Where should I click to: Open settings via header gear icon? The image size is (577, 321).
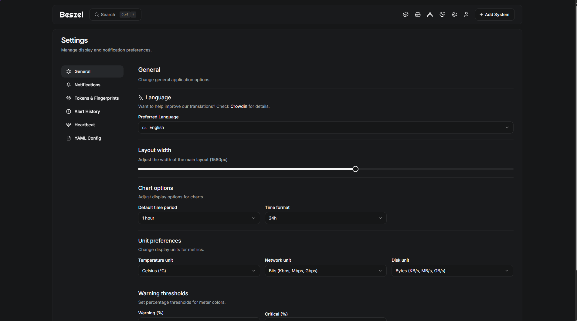454,15
